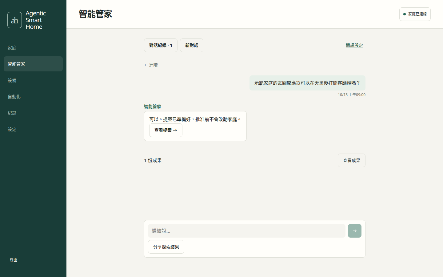
Task: Focus the 繼續說... input field
Action: click(247, 231)
